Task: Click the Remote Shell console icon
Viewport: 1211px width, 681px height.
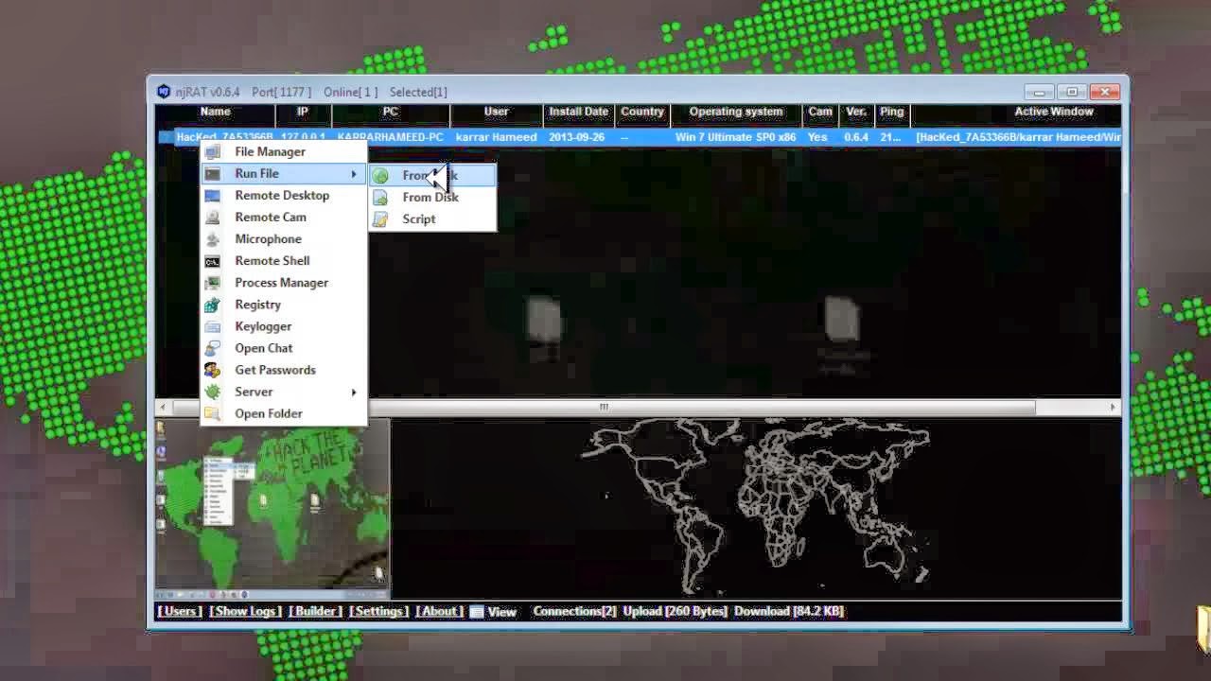Action: click(213, 261)
